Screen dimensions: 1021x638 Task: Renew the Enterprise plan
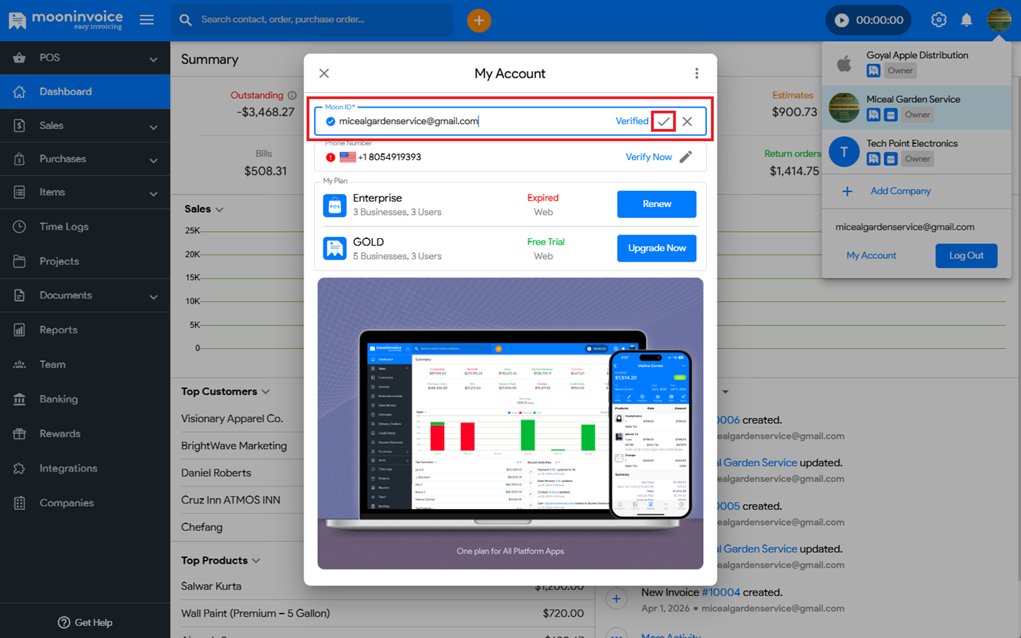click(x=656, y=204)
